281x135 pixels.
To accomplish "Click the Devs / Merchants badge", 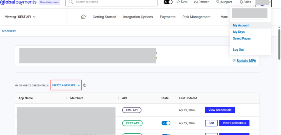I will tap(49, 2).
